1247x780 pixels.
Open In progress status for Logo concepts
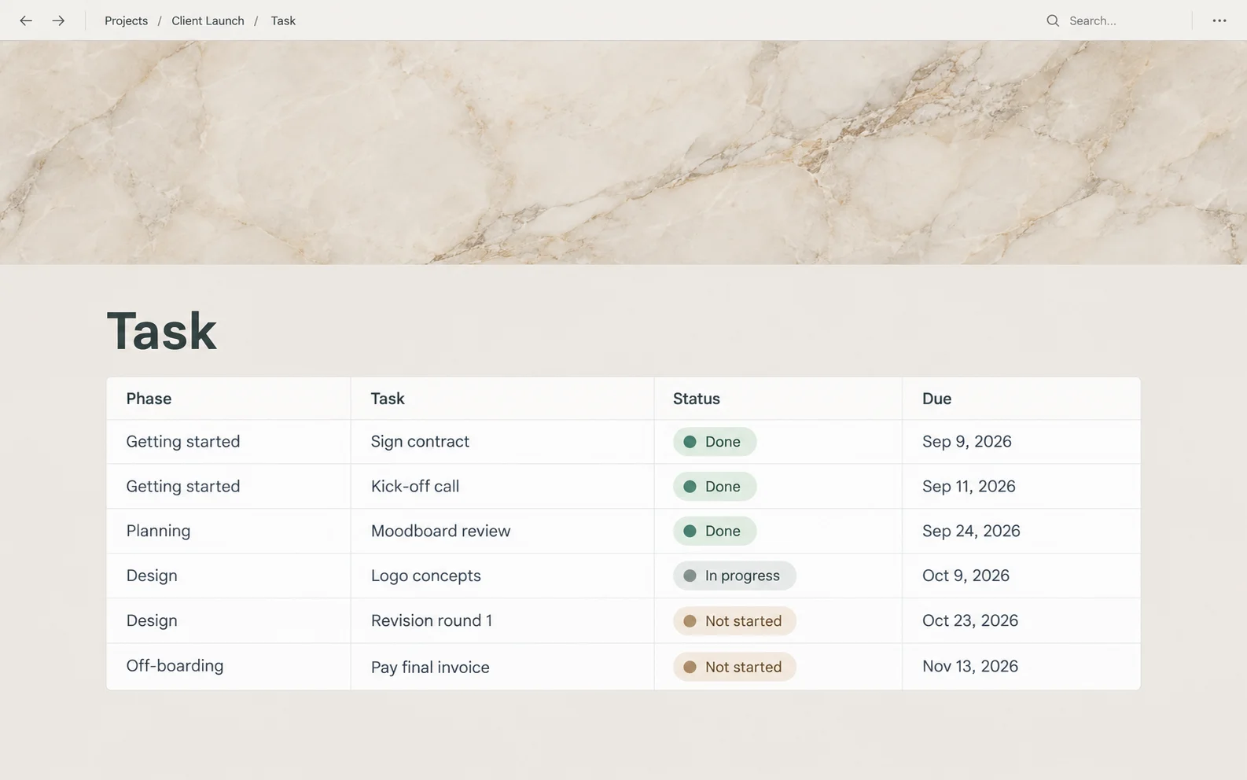click(734, 576)
